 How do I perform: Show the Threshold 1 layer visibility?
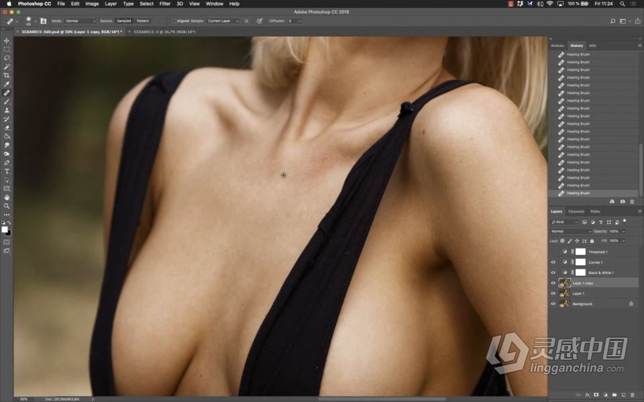pyautogui.click(x=553, y=252)
